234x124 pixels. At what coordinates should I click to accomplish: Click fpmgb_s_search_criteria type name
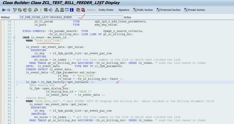pyautogui.click(x=123, y=31)
